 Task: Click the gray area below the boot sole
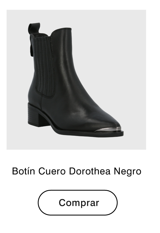(x=76, y=143)
